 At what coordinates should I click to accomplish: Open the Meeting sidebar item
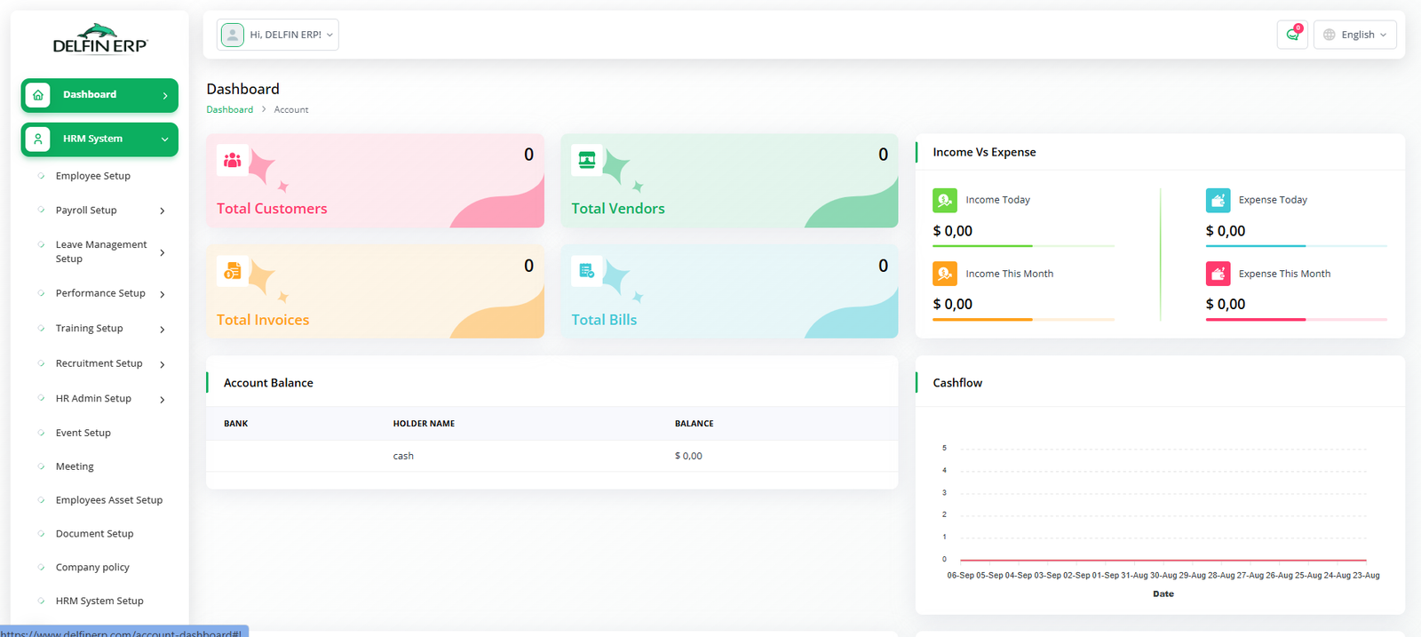pos(75,466)
